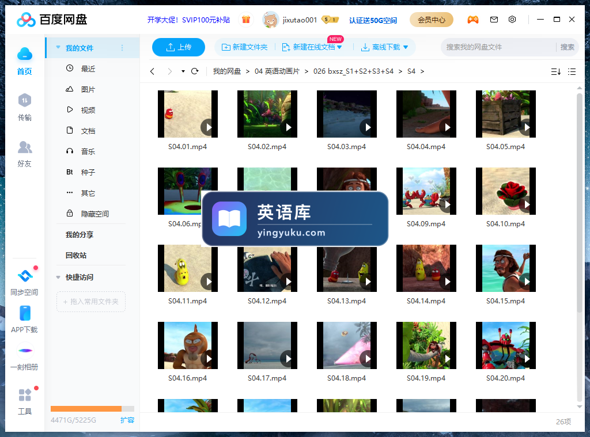Click the Baidu Netdisk logo

(x=51, y=20)
